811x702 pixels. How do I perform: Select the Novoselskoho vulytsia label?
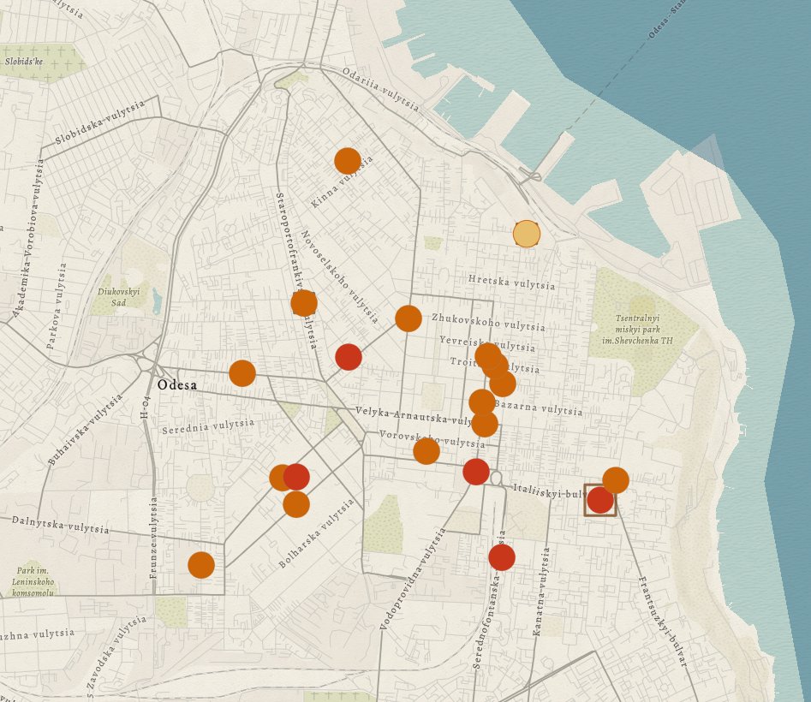coord(339,276)
